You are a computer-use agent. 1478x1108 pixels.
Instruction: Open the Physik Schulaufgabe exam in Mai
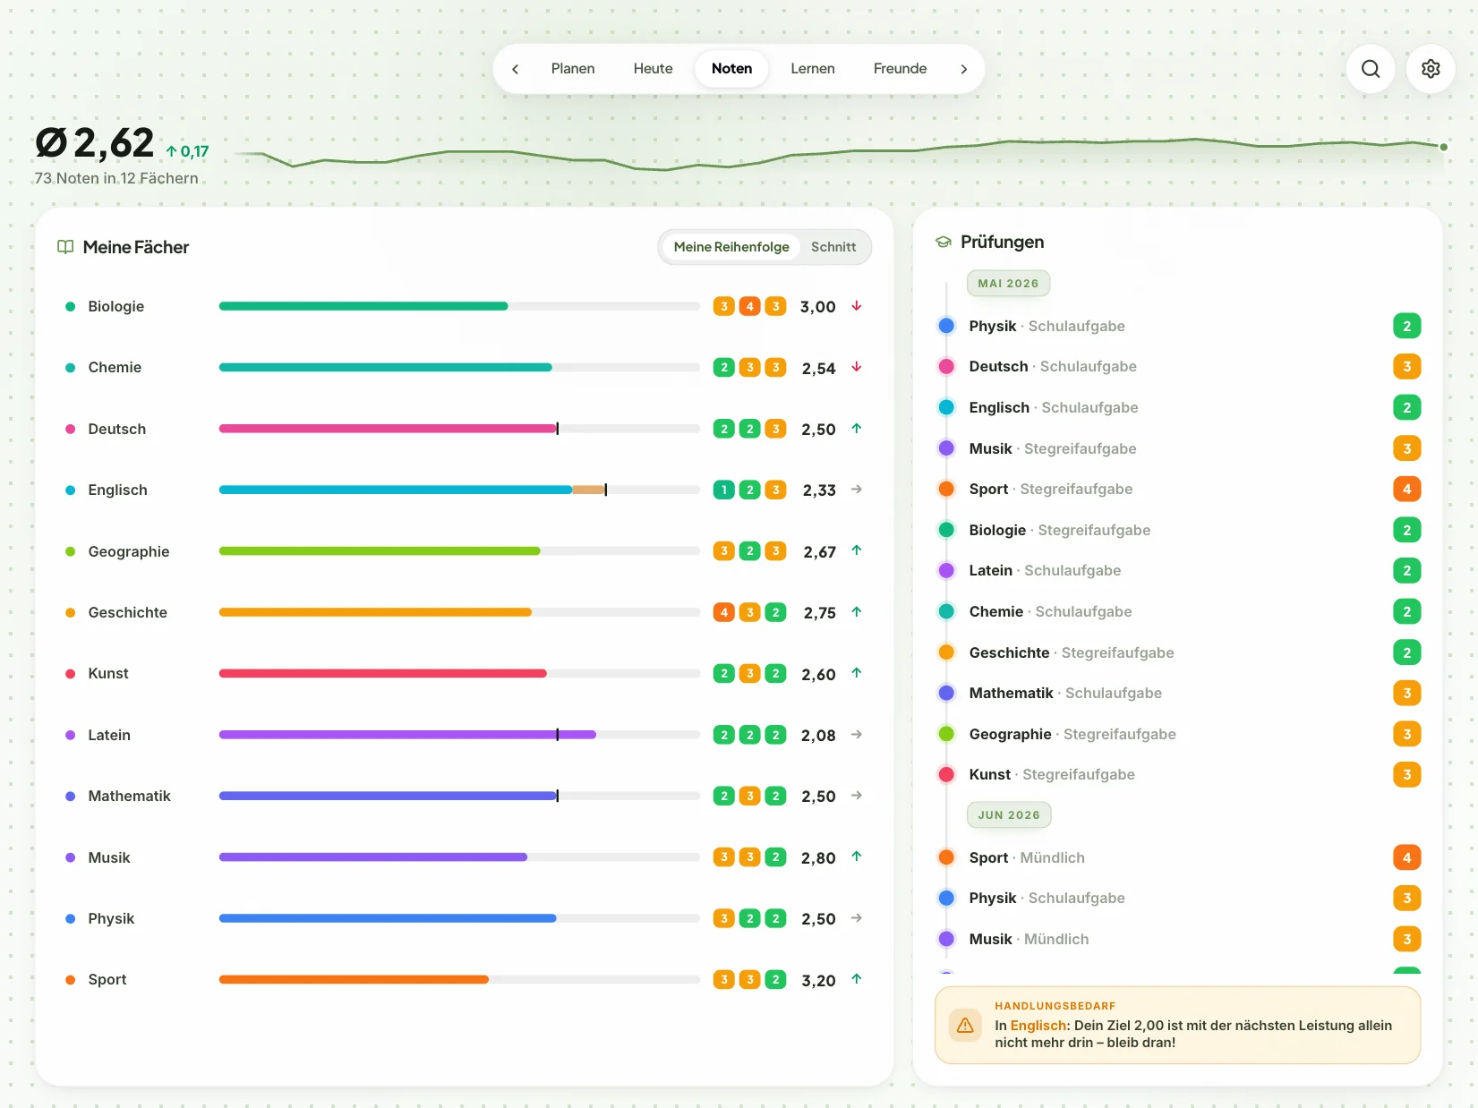[1178, 326]
